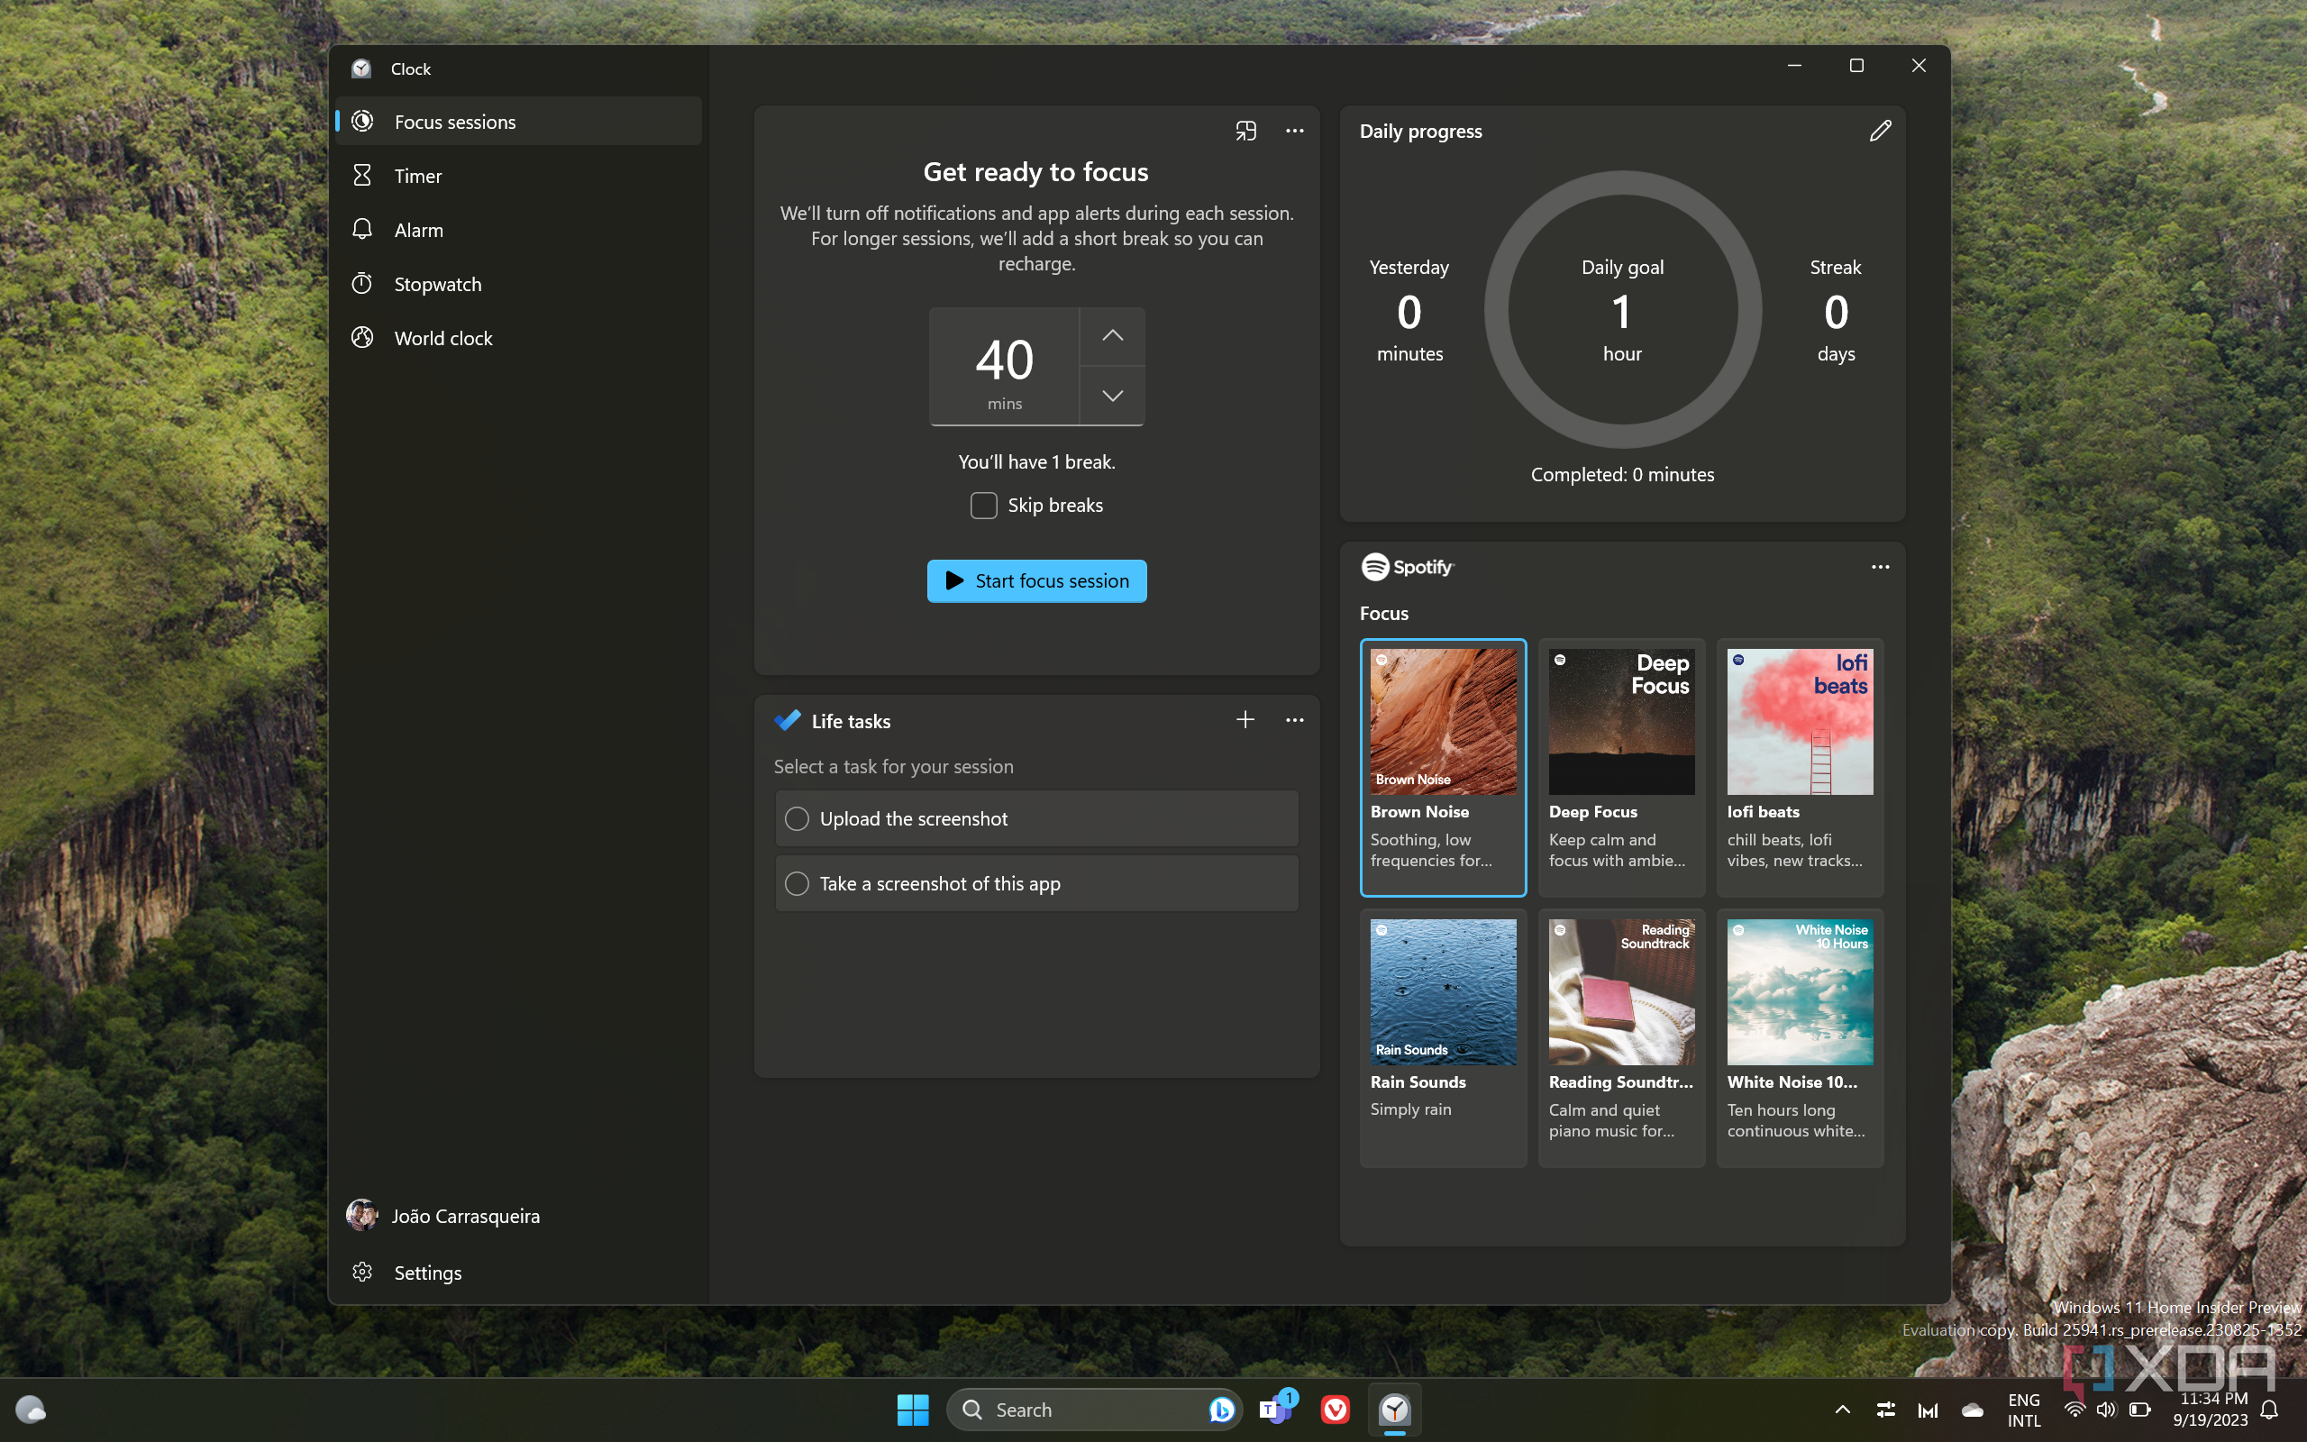The height and width of the screenshot is (1442, 2307).
Task: Start the focus session
Action: pos(1036,580)
